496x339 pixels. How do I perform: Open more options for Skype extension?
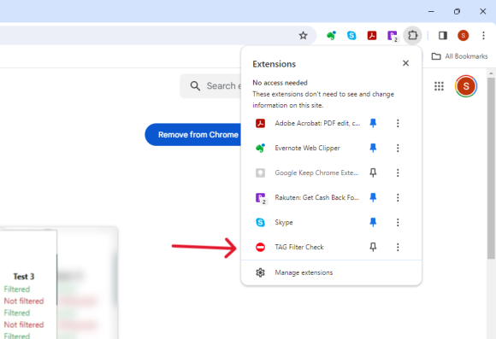(x=398, y=222)
